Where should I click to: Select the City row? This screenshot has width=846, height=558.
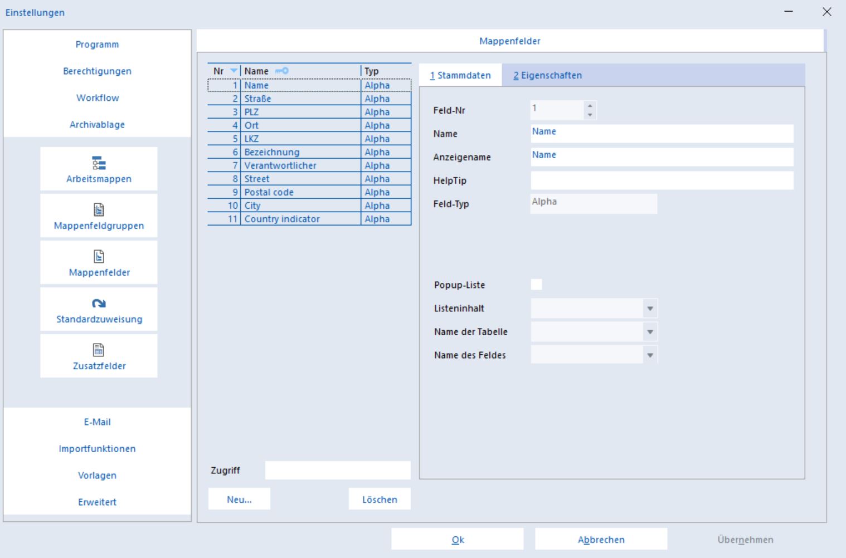[309, 205]
